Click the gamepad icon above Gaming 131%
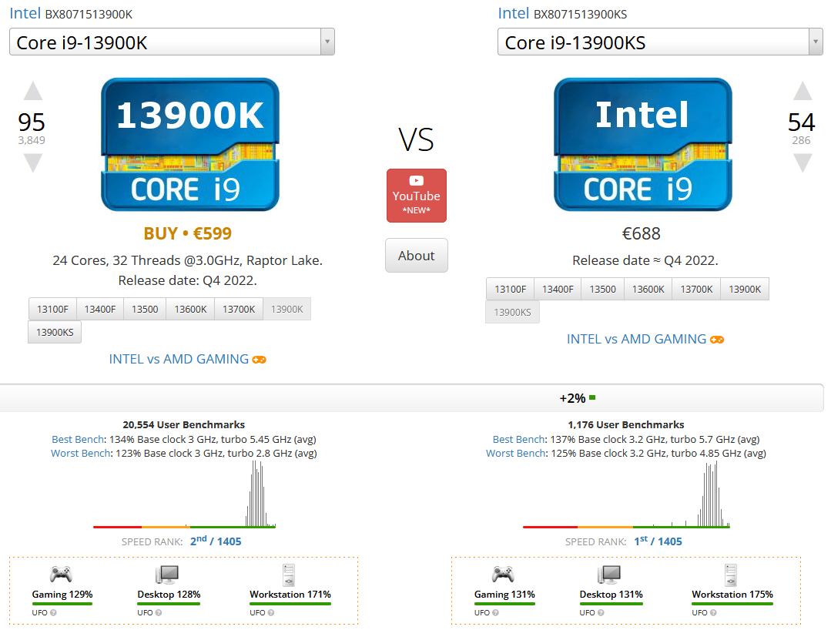This screenshot has width=831, height=630. click(503, 574)
